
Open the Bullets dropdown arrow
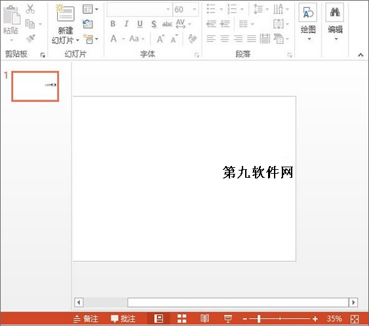[222, 9]
